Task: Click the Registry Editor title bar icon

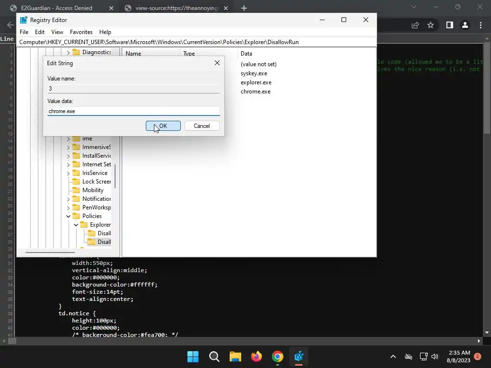Action: (x=23, y=20)
